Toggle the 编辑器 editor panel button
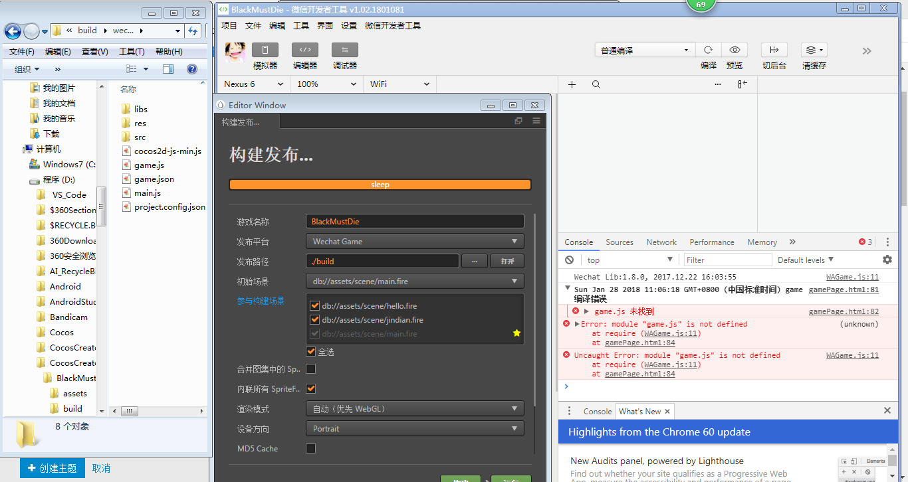908x482 pixels. pyautogui.click(x=304, y=50)
